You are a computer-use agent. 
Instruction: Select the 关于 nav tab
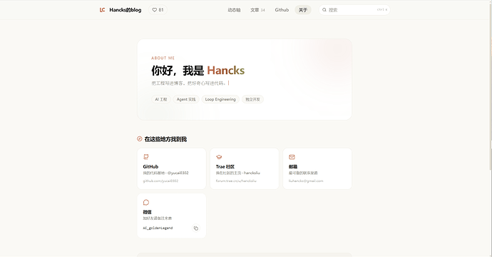click(x=303, y=10)
